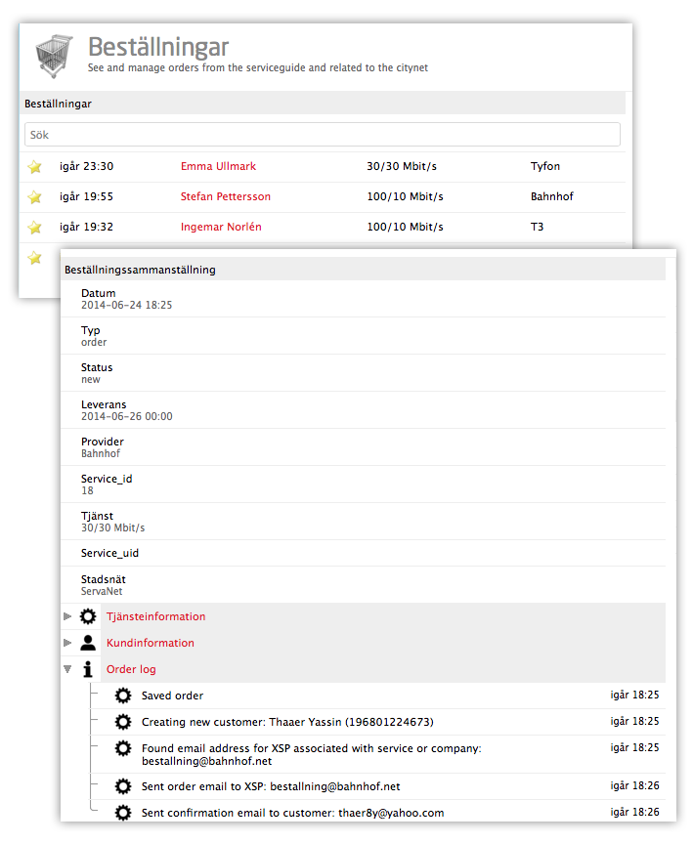Select the Tjänsteinformation heading label
The height and width of the screenshot is (843, 693).
click(155, 616)
